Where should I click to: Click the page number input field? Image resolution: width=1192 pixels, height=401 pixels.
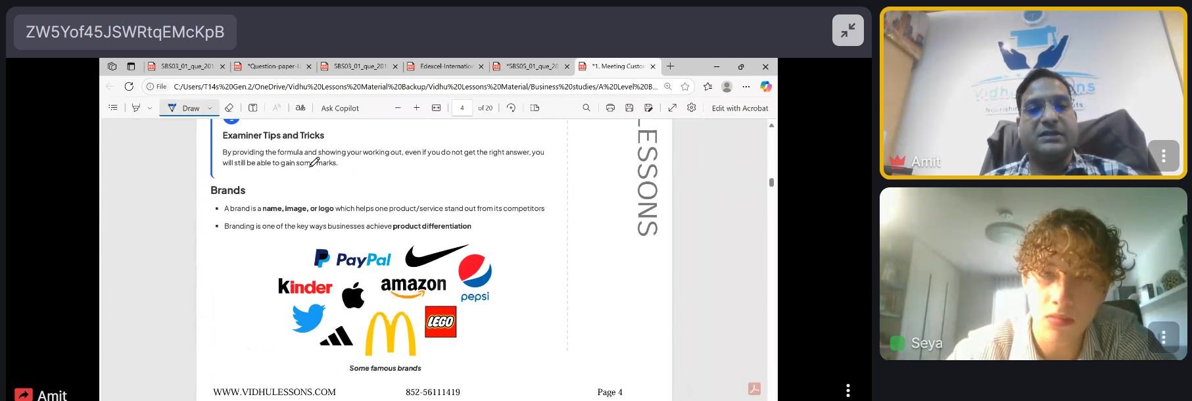pyautogui.click(x=462, y=108)
